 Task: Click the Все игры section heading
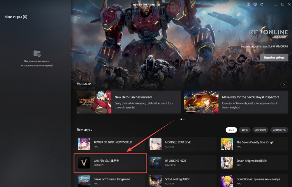coord(84,130)
